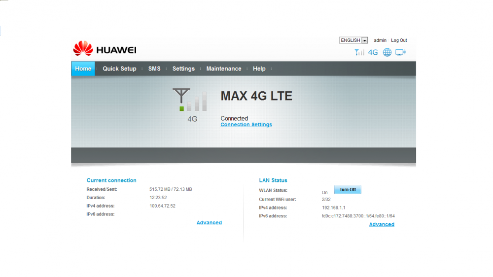Viewport: 493px width, 277px height.
Task: Click the WLAN Status label
Action: coord(273,190)
